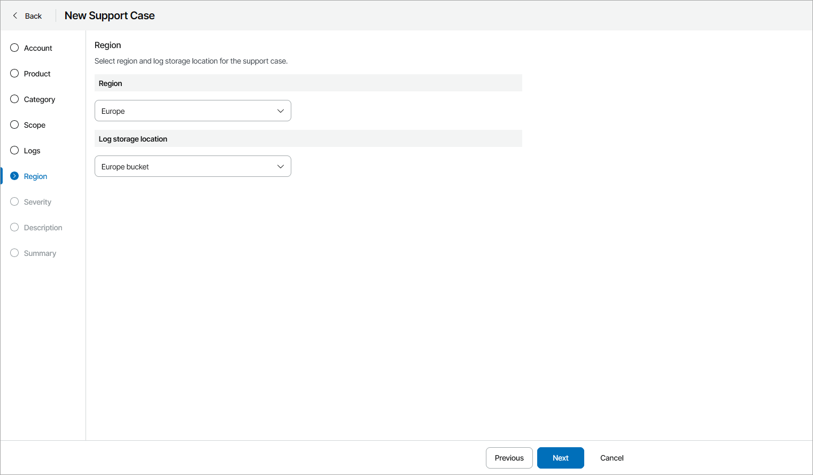Click the Previous button

point(509,458)
